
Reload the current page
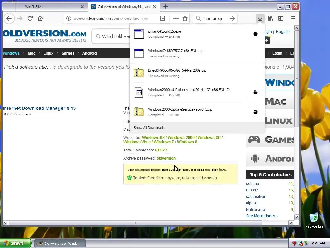[x=30, y=18]
